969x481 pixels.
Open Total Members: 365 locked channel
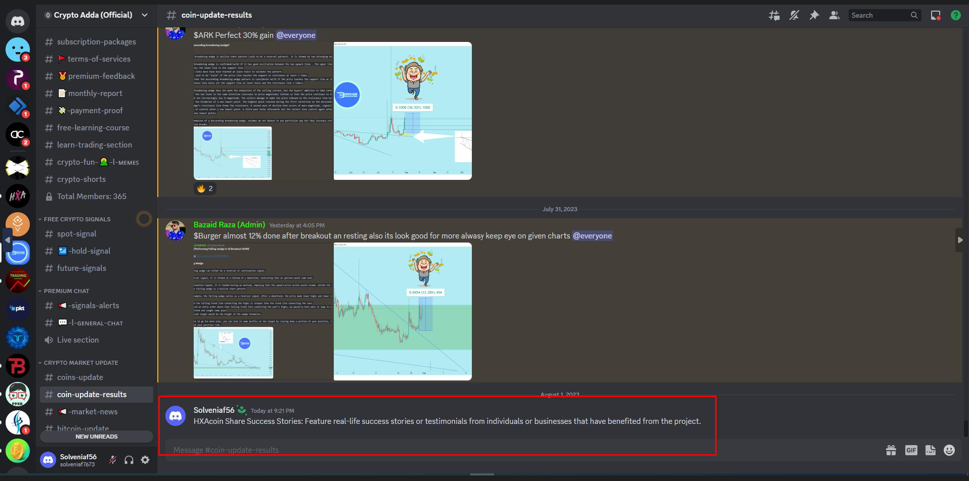[x=96, y=197]
